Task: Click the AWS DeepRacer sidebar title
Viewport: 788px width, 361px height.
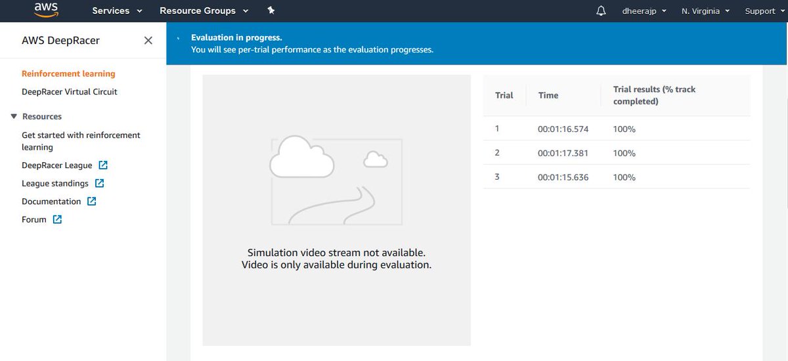Action: [x=60, y=41]
